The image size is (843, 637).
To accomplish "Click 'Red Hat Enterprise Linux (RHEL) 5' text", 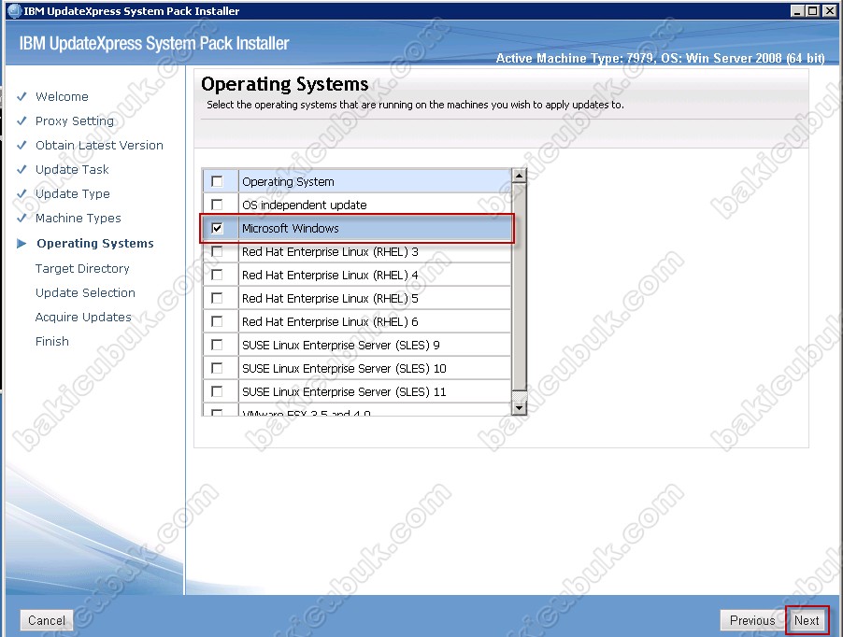I will click(x=330, y=298).
